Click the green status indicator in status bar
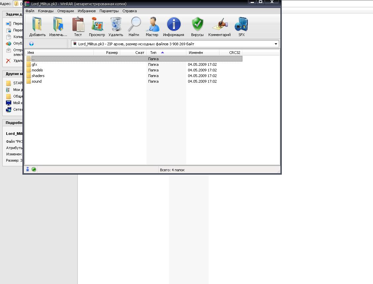 click(34, 169)
